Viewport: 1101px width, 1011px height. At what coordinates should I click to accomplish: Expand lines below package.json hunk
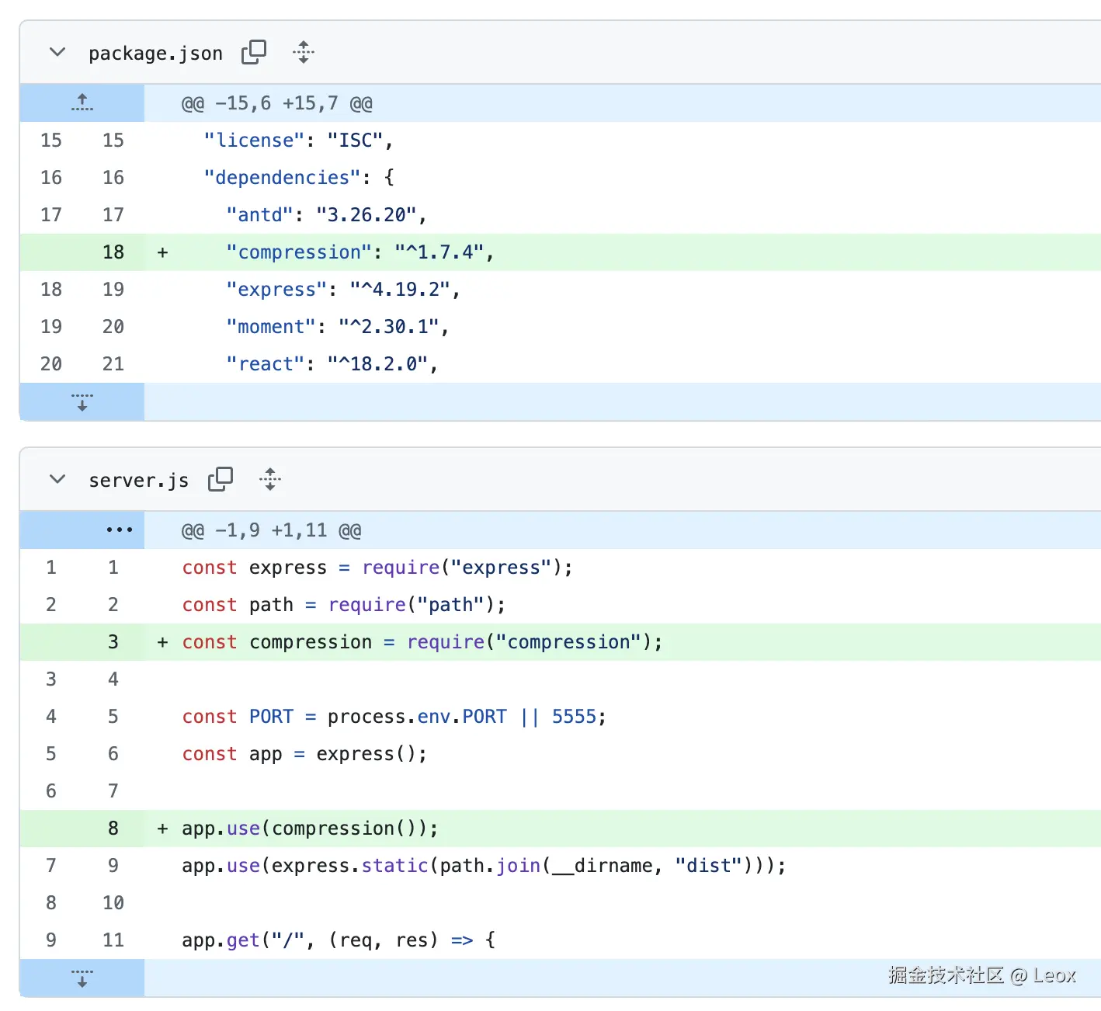click(82, 401)
